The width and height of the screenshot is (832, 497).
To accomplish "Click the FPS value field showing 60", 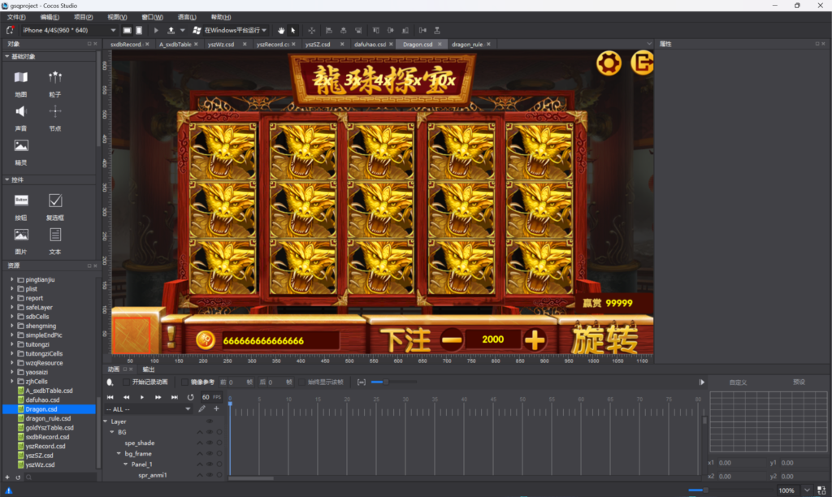I will (x=206, y=397).
